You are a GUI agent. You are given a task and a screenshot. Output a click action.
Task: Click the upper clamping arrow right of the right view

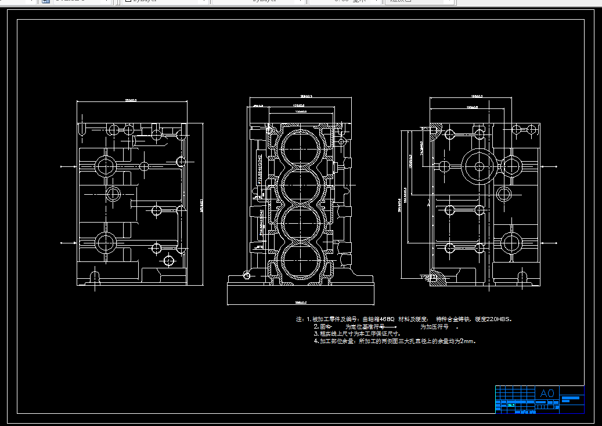549,166
